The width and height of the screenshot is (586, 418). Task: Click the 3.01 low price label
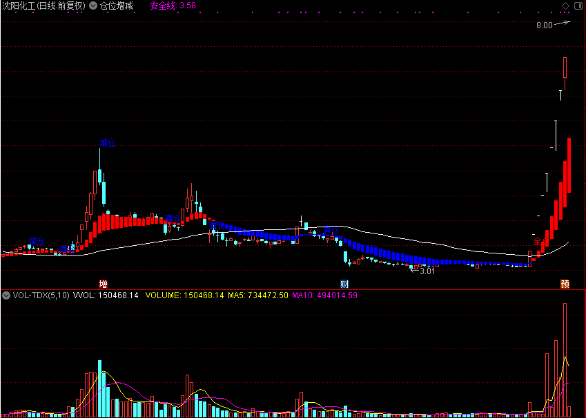(x=427, y=271)
